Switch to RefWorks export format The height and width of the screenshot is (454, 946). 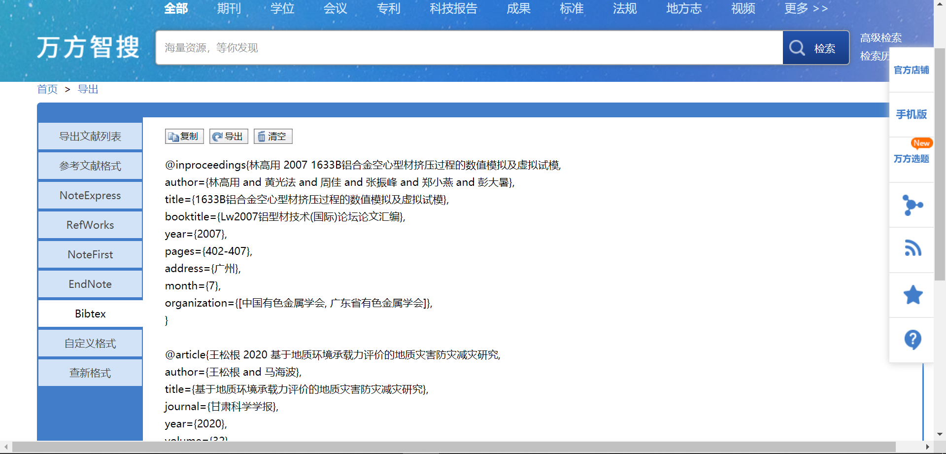click(x=90, y=225)
